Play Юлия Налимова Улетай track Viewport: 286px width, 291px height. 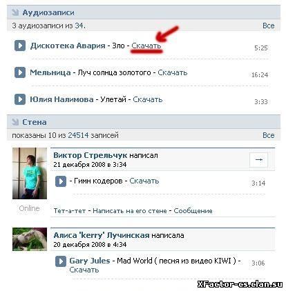click(x=20, y=99)
